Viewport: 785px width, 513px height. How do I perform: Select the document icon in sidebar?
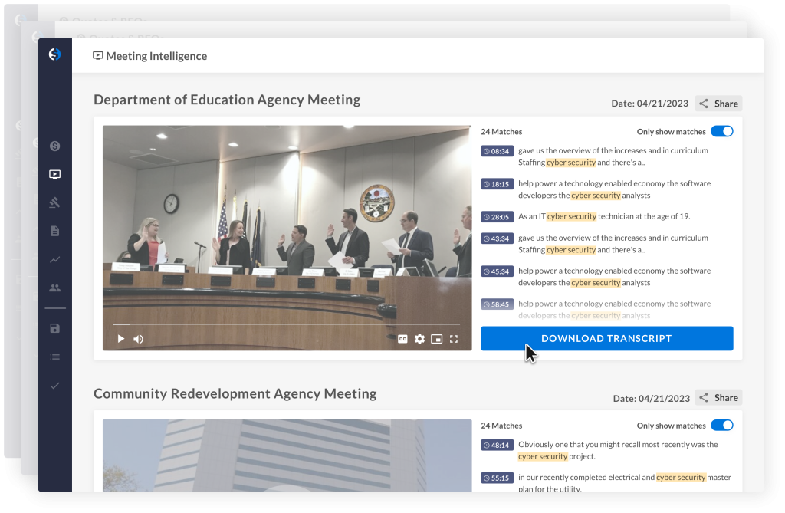[54, 231]
